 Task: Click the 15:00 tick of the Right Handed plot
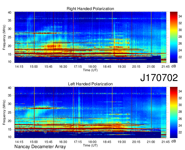click(x=34, y=67)
